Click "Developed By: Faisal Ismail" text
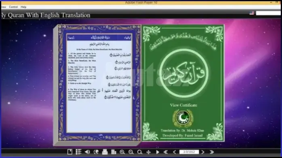This screenshot has height=158, width=282. pos(183,135)
